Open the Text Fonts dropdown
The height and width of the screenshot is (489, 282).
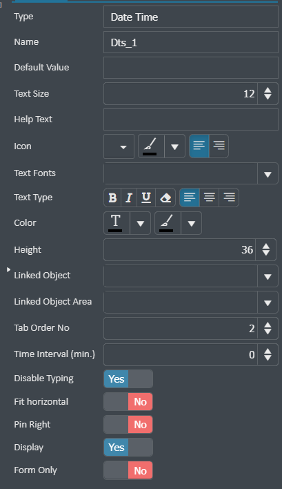point(268,174)
